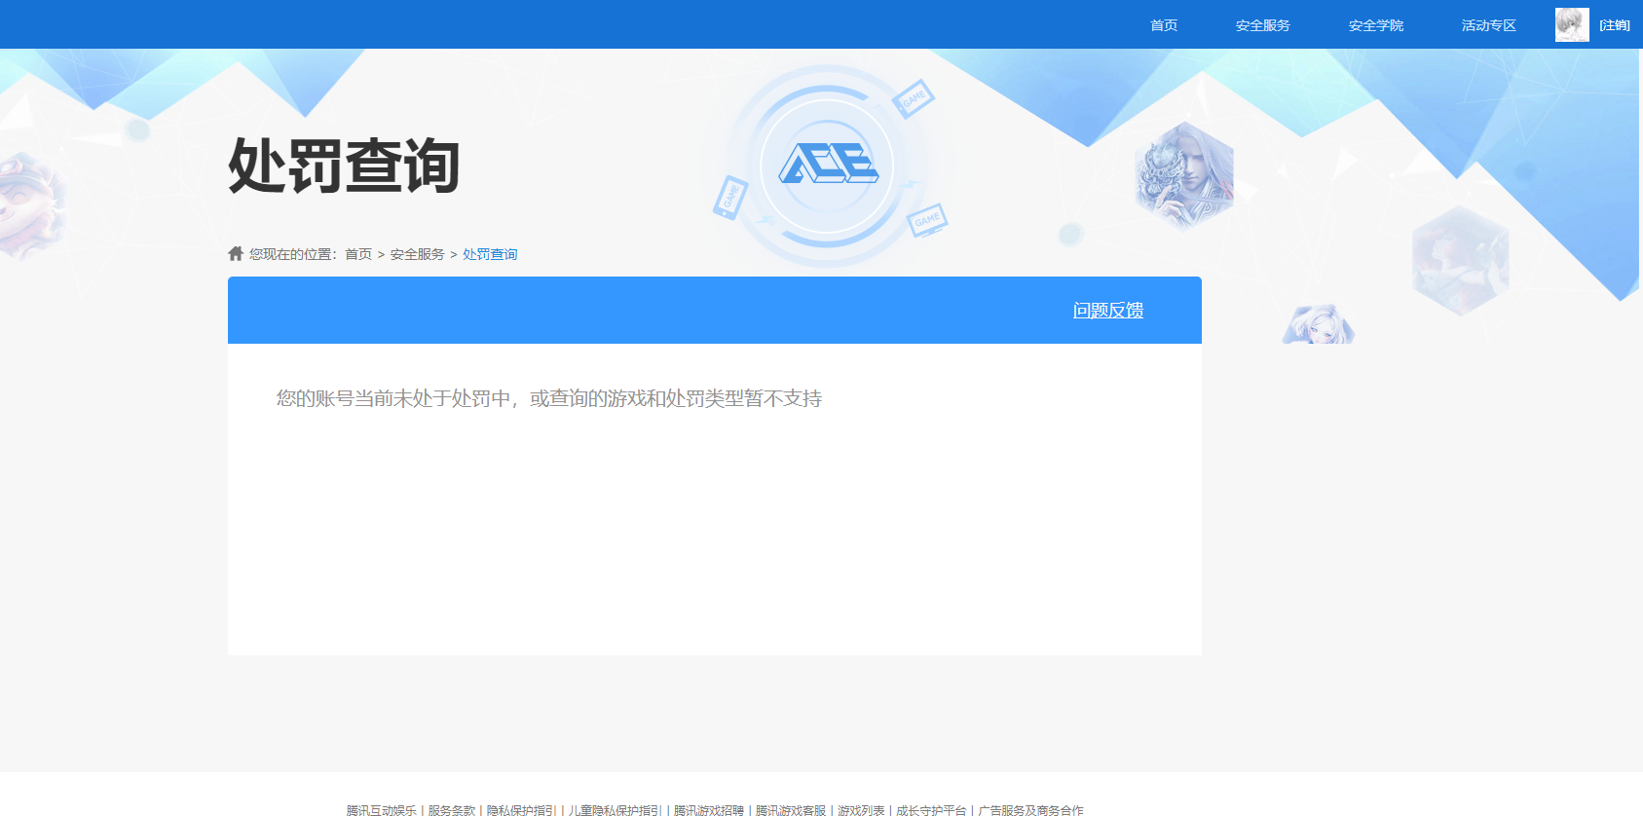Viewport: 1643px width, 816px height.
Task: Open 首页 in the top navigation
Action: coord(1164,25)
